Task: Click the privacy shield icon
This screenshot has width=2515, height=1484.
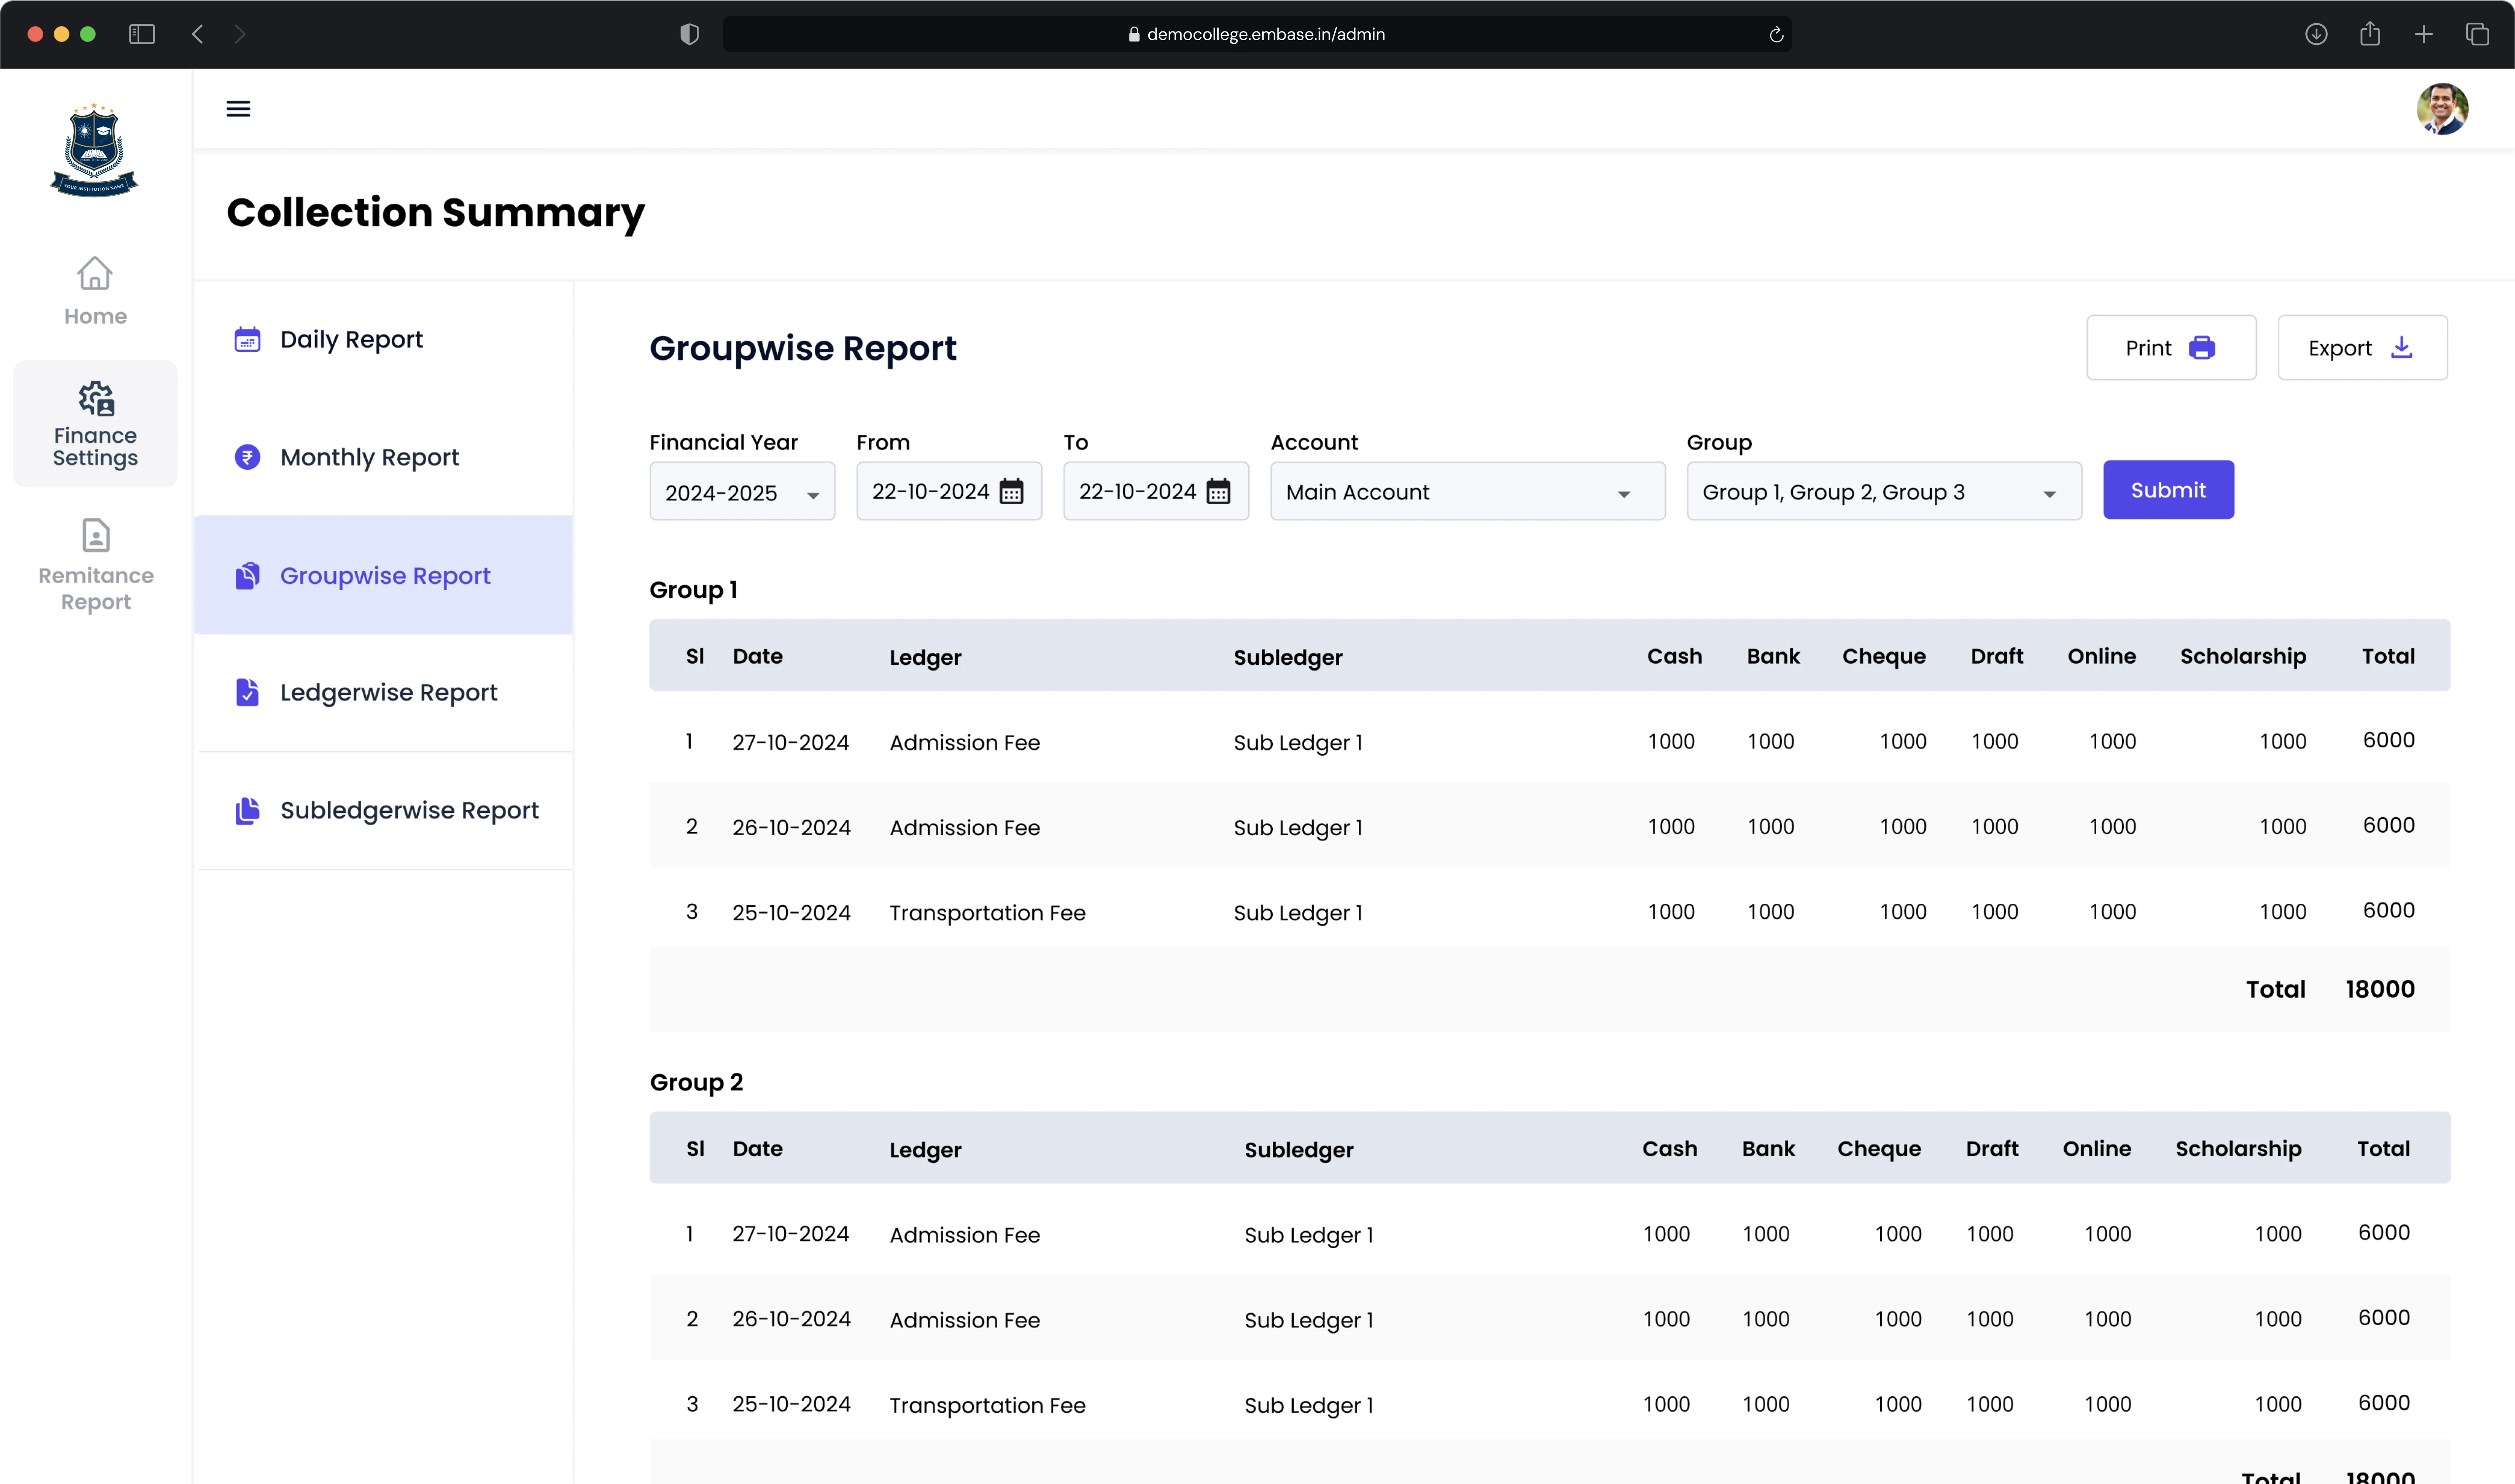Action: pyautogui.click(x=689, y=34)
